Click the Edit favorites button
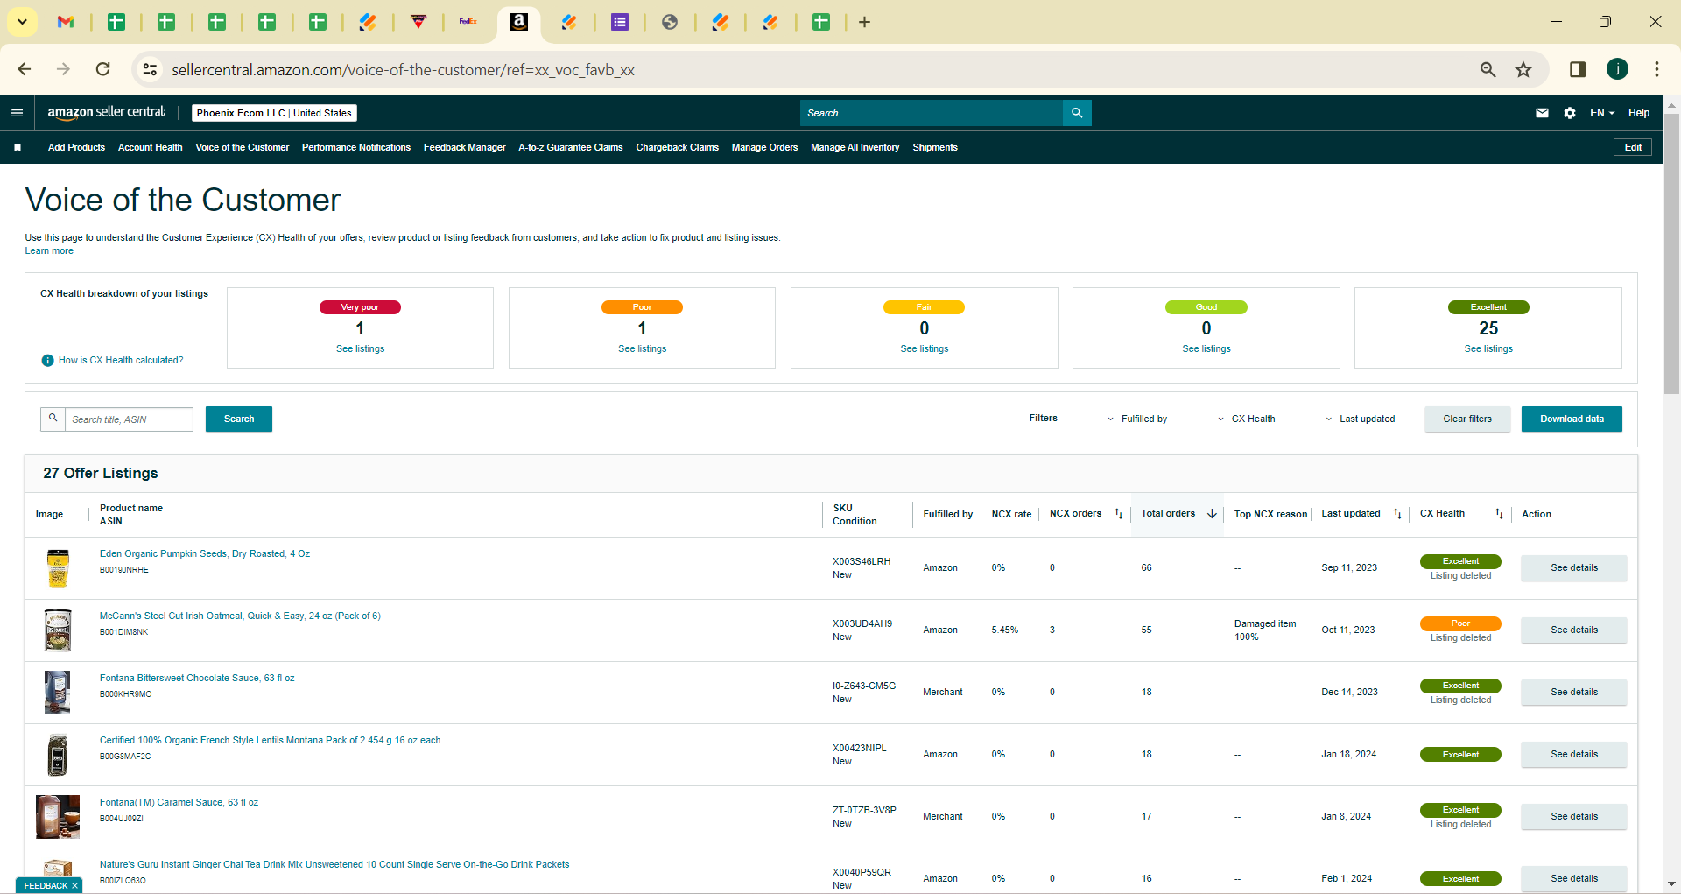The image size is (1681, 894). coord(1633,147)
